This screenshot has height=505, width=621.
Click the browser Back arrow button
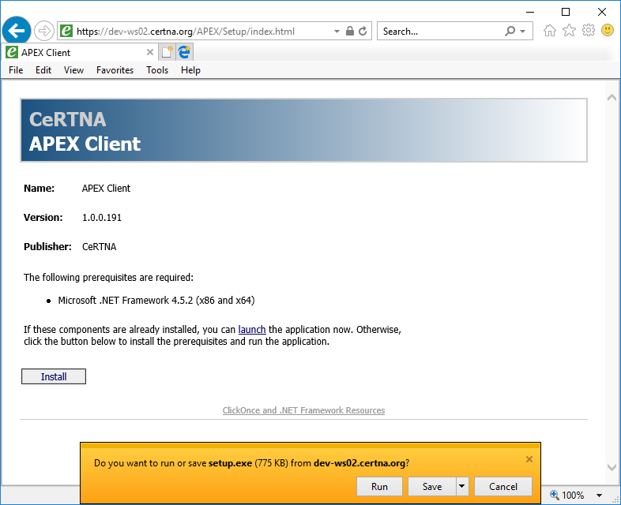point(16,31)
